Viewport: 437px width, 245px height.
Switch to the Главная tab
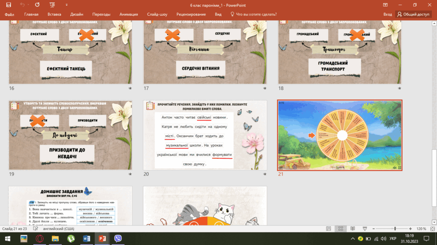point(31,14)
